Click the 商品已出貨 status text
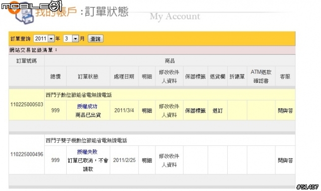The image size is (321, 191). 88,115
